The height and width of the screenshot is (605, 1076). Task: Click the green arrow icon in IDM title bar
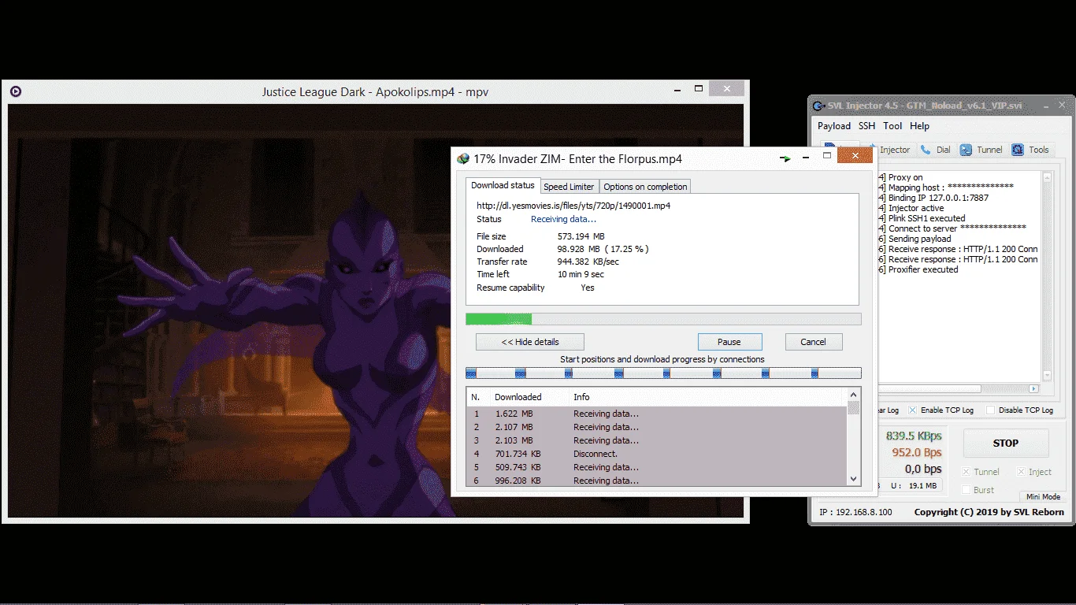click(x=785, y=158)
